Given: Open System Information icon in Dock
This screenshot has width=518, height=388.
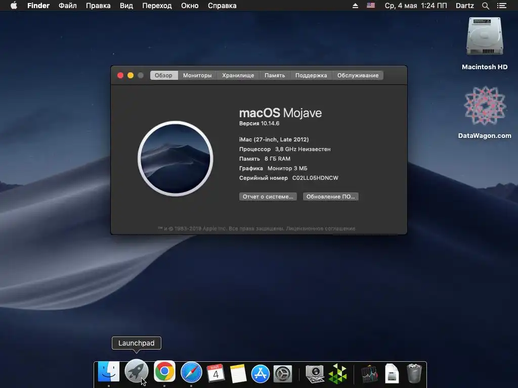Looking at the screenshot, I should click(x=315, y=374).
